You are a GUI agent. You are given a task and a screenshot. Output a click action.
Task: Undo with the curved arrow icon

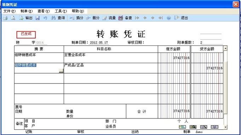tap(45, 18)
